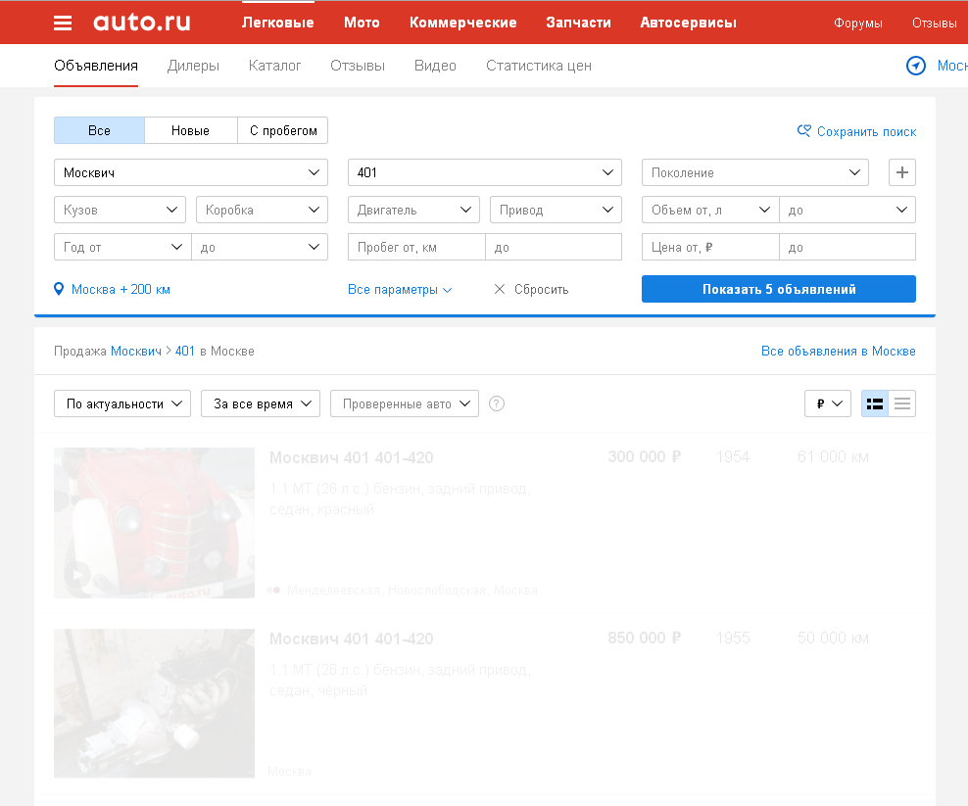Viewport: 968px width, 806px height.
Task: Open the 'Автосервисы' top section
Action: tap(689, 23)
